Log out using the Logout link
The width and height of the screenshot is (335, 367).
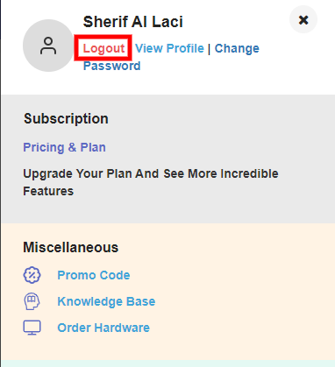point(103,48)
